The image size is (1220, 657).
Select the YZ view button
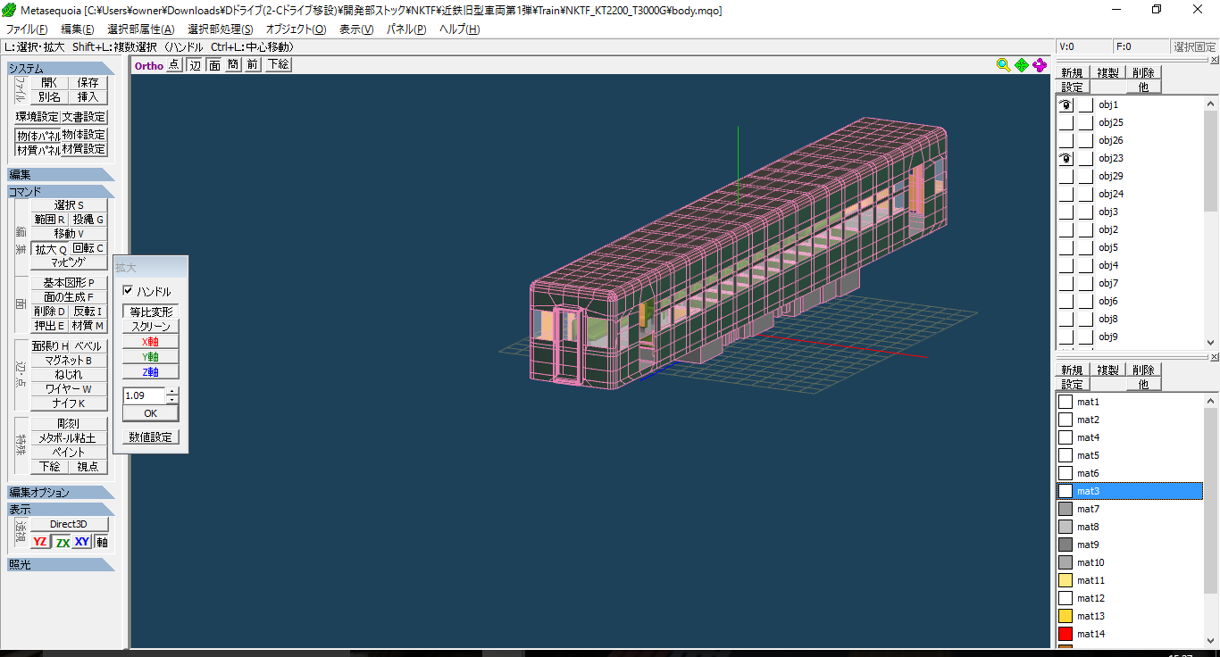(x=40, y=542)
